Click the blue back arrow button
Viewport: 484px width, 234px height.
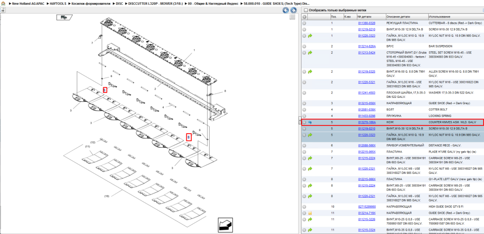(286, 10)
